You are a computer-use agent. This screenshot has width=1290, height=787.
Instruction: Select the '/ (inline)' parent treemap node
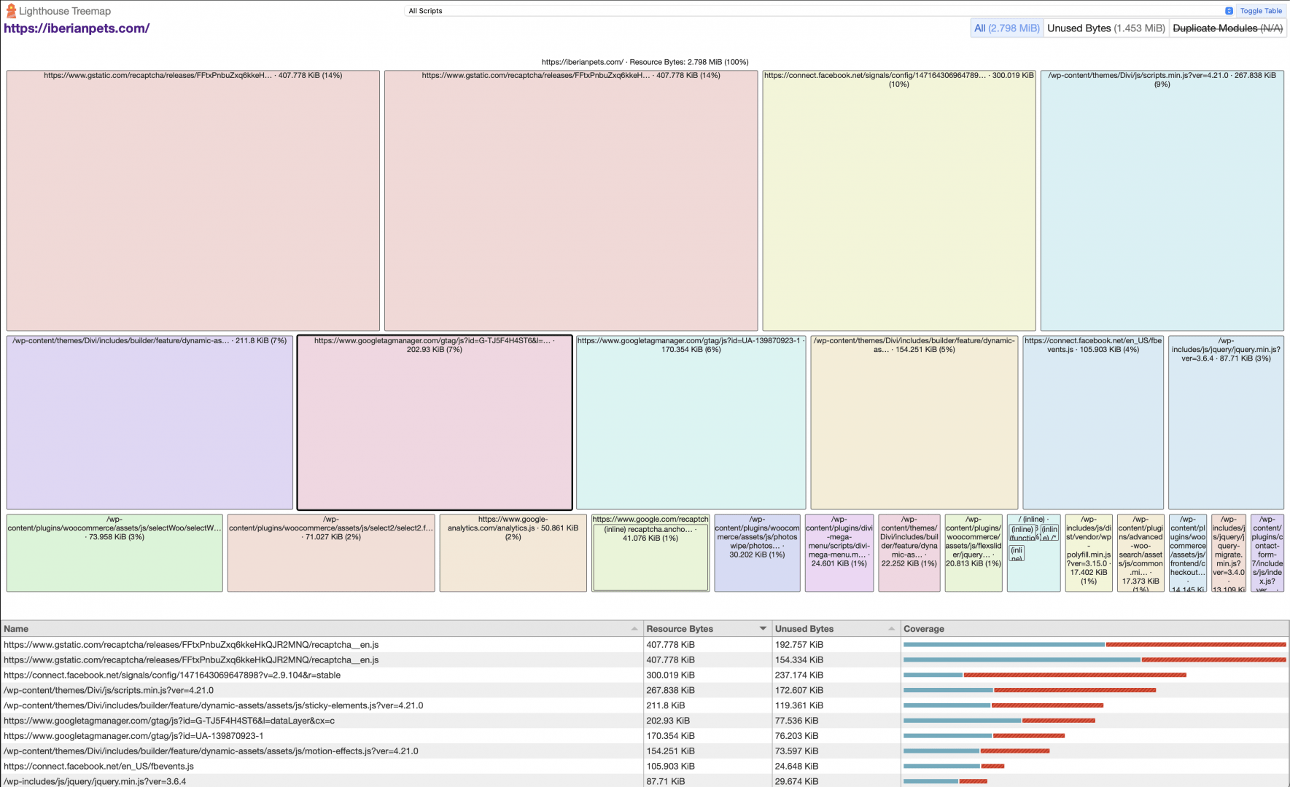(1033, 576)
